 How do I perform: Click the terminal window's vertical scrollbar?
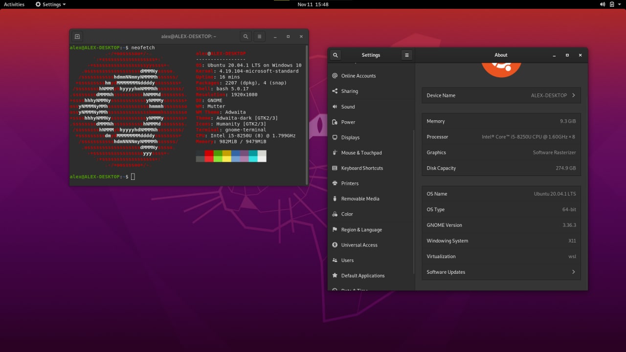(x=307, y=115)
